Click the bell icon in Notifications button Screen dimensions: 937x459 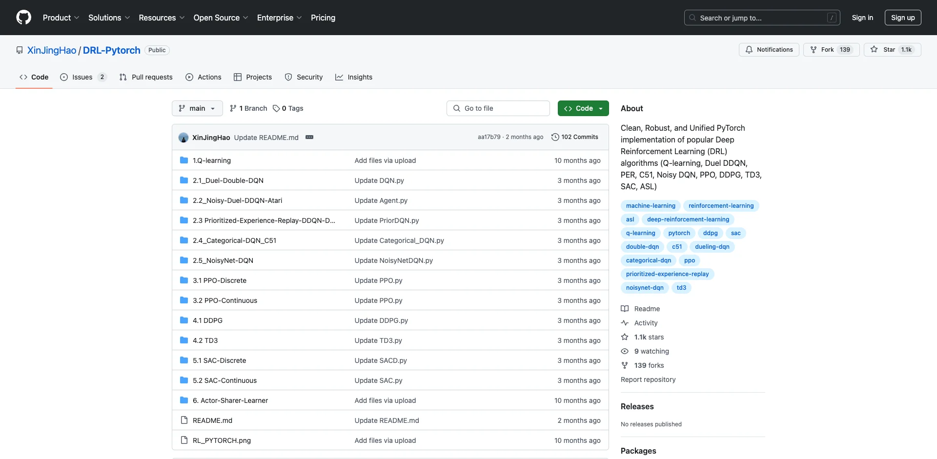[x=749, y=50]
